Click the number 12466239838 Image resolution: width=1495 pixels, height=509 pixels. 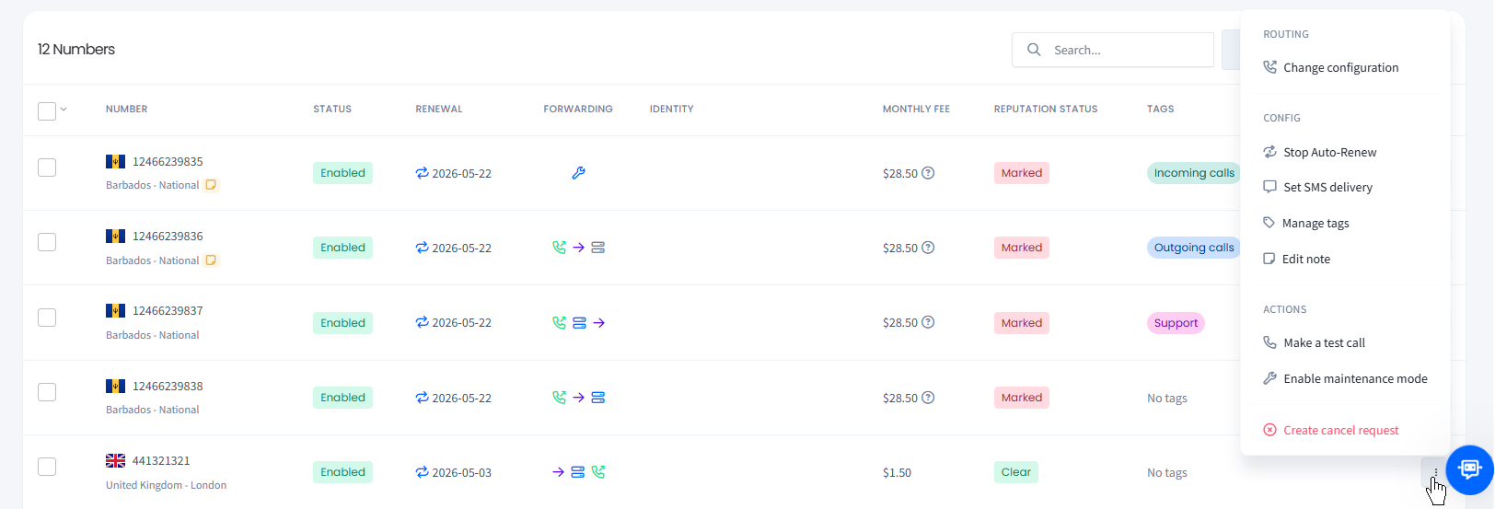[168, 387]
